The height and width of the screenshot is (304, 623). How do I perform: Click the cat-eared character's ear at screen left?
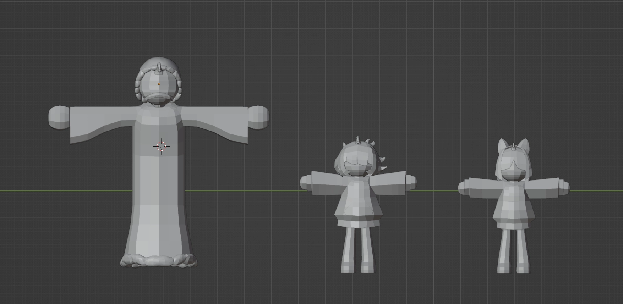(x=502, y=146)
